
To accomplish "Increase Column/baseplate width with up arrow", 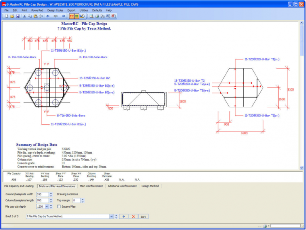I will pyautogui.click(x=51, y=193).
